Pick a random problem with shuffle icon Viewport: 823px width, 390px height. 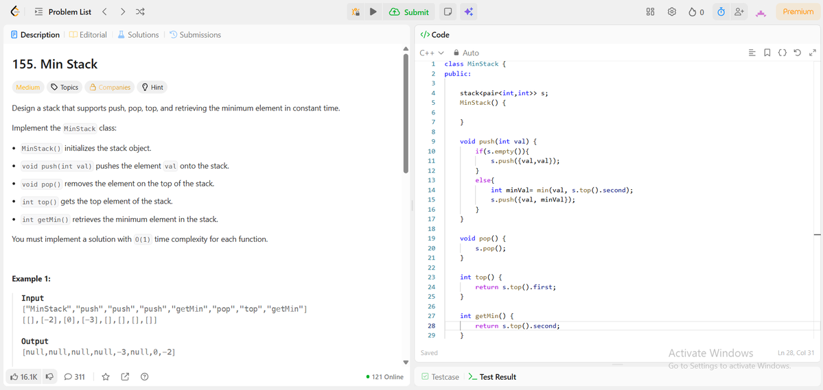tap(140, 12)
